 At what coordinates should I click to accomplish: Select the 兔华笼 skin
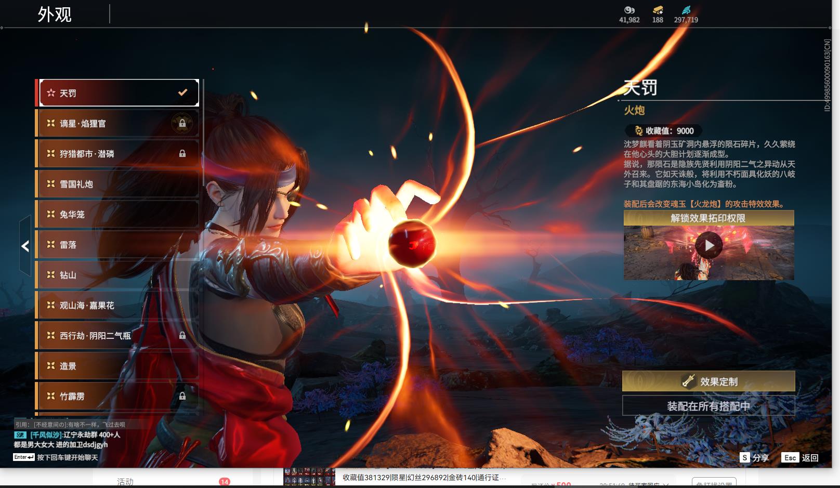click(x=117, y=214)
